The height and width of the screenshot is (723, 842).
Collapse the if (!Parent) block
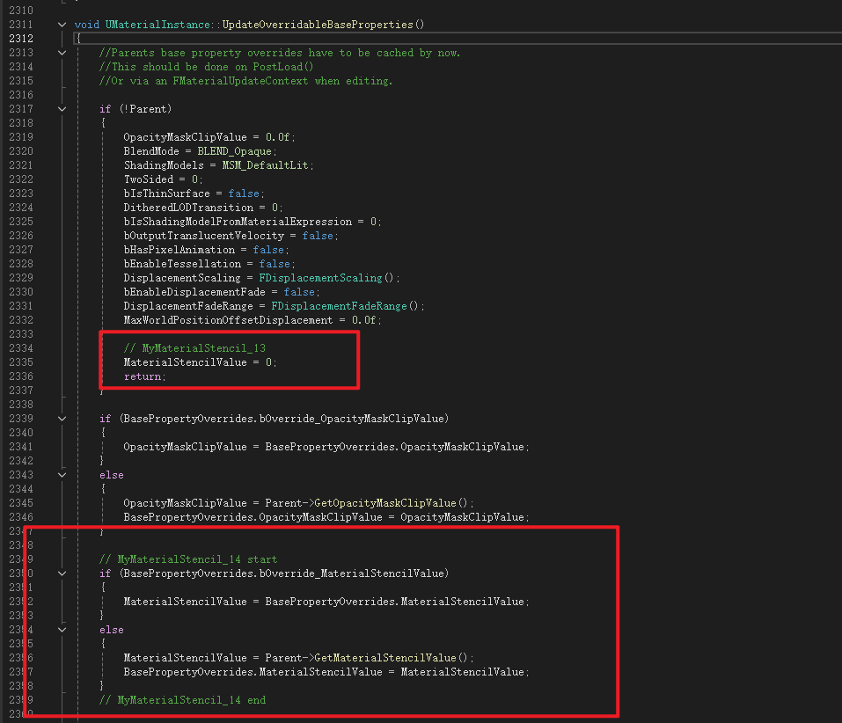pos(62,109)
